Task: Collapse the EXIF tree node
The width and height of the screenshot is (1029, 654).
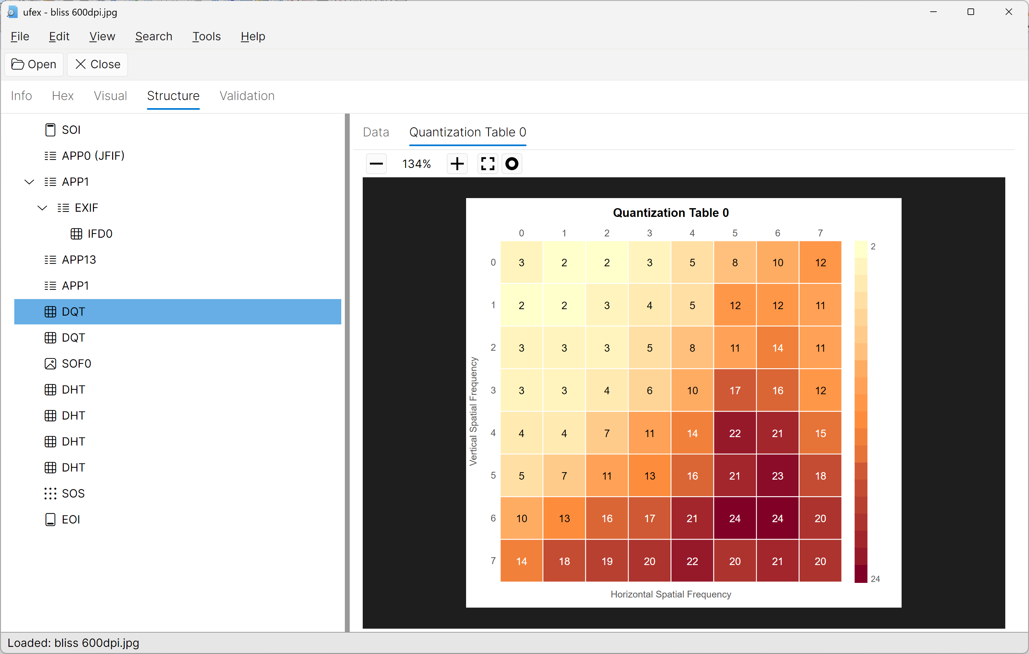Action: coord(42,208)
